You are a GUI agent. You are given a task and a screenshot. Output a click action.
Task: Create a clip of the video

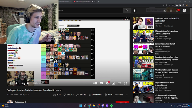109,95
